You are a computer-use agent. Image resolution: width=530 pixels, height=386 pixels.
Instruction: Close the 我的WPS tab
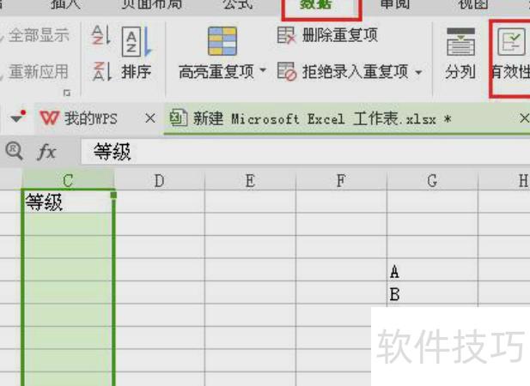(150, 118)
